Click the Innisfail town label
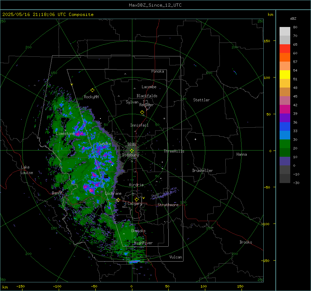This screenshot has height=291, width=311. point(139,125)
